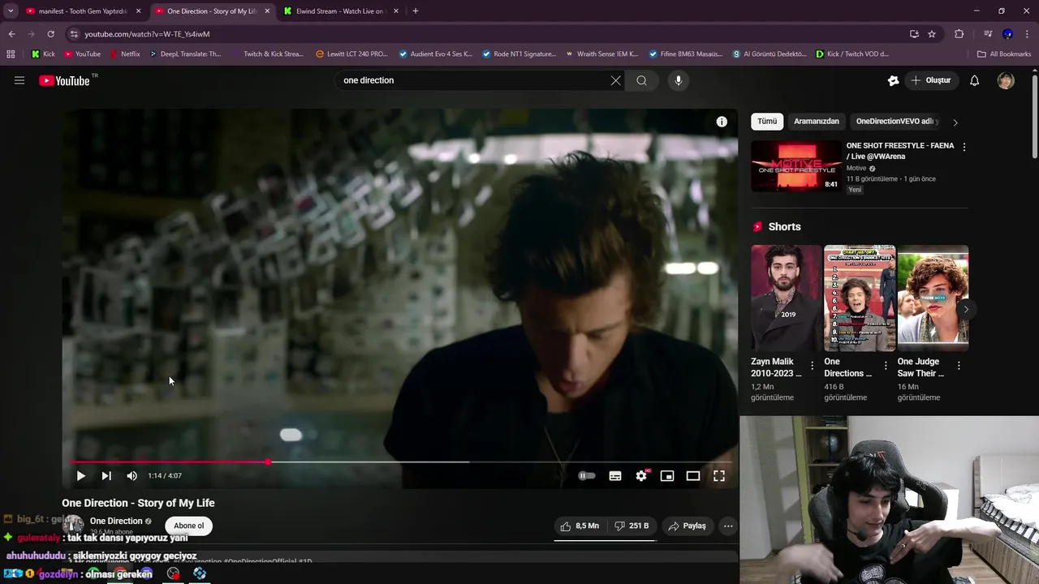1039x584 pixels.
Task: Open the account avatar menu
Action: [1006, 80]
